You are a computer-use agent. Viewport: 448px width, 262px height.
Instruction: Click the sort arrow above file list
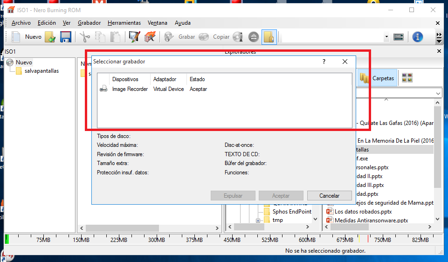tap(386, 99)
